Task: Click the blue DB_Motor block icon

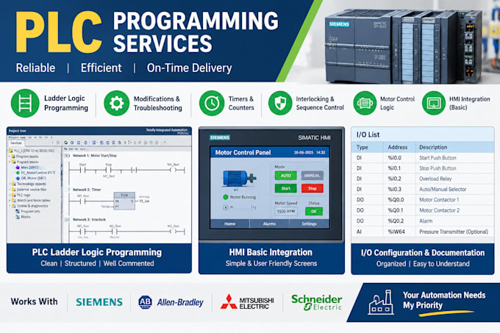Action: coord(18,178)
